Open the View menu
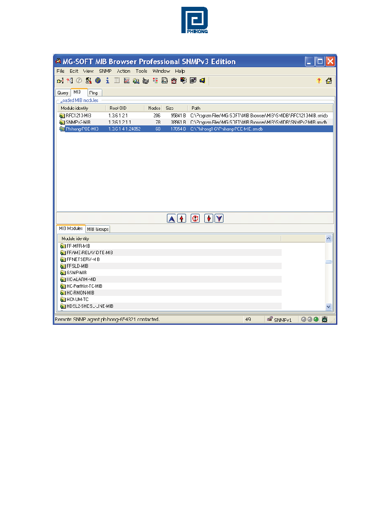The image size is (390, 505). click(88, 71)
